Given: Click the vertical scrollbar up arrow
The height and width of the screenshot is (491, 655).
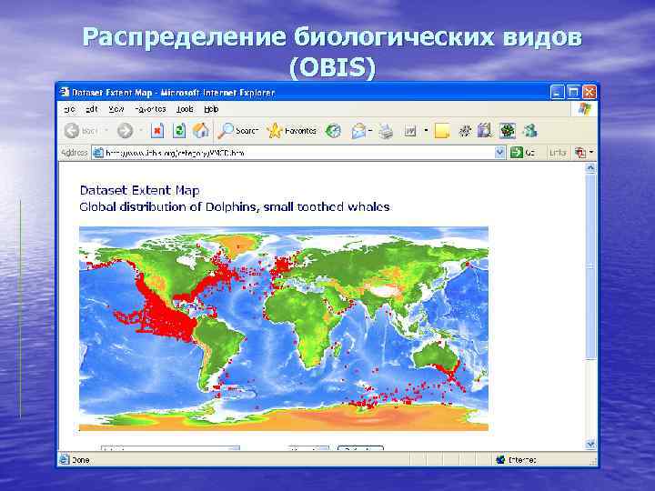Looking at the screenshot, I should (x=590, y=168).
